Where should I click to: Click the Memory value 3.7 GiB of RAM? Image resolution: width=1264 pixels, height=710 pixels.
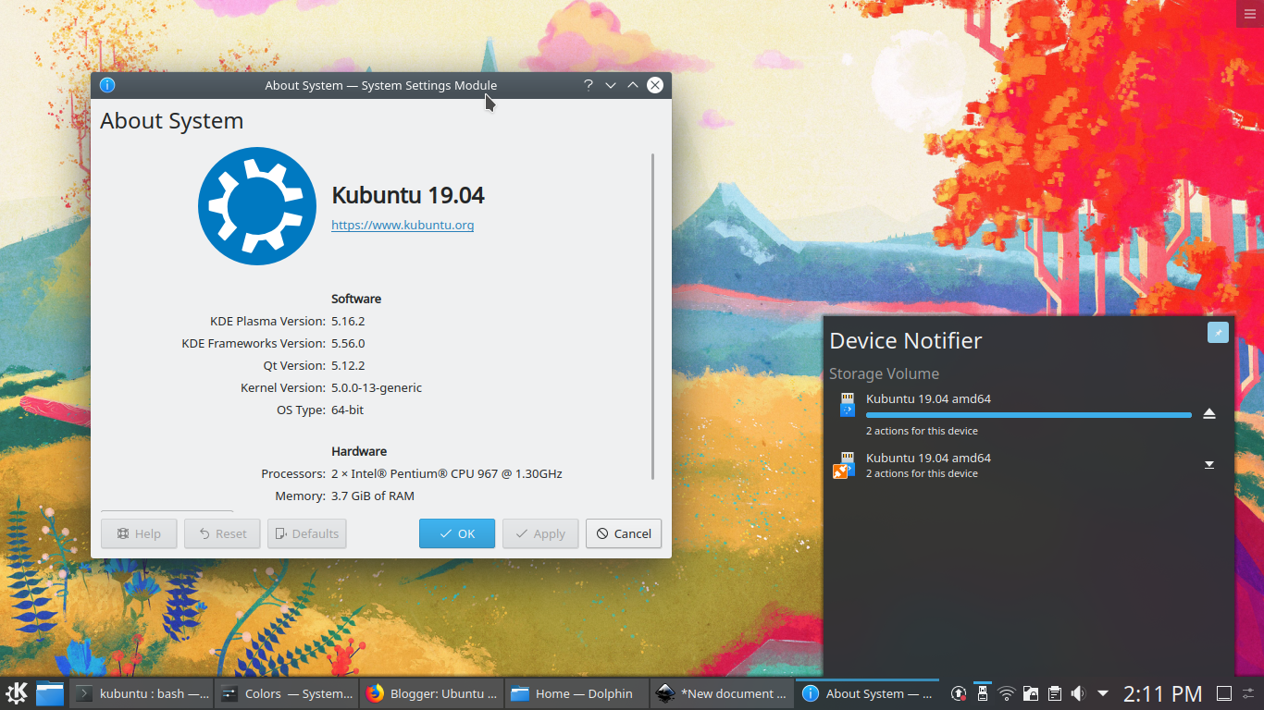click(x=373, y=496)
